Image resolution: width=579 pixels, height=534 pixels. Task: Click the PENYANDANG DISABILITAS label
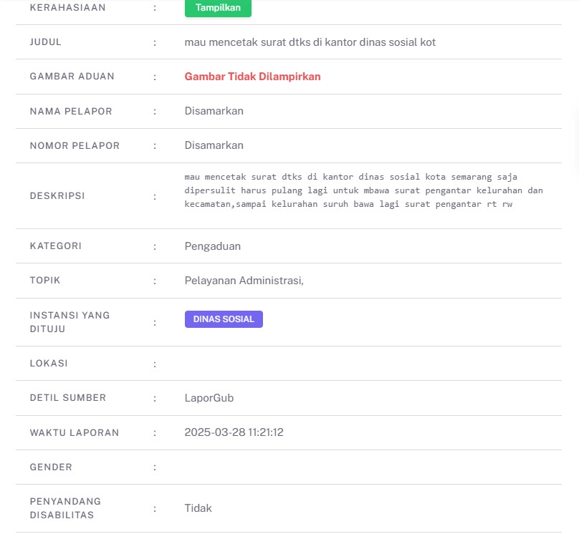(x=65, y=508)
